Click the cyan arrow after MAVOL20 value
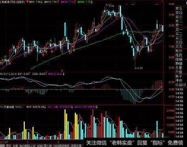Image resolution: width=187 pixels, height=147 pixels. (x=97, y=107)
